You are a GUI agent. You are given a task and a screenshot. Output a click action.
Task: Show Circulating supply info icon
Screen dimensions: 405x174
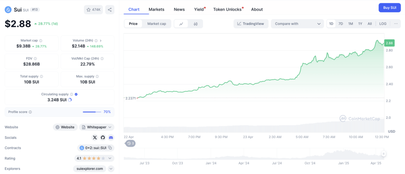72,94
